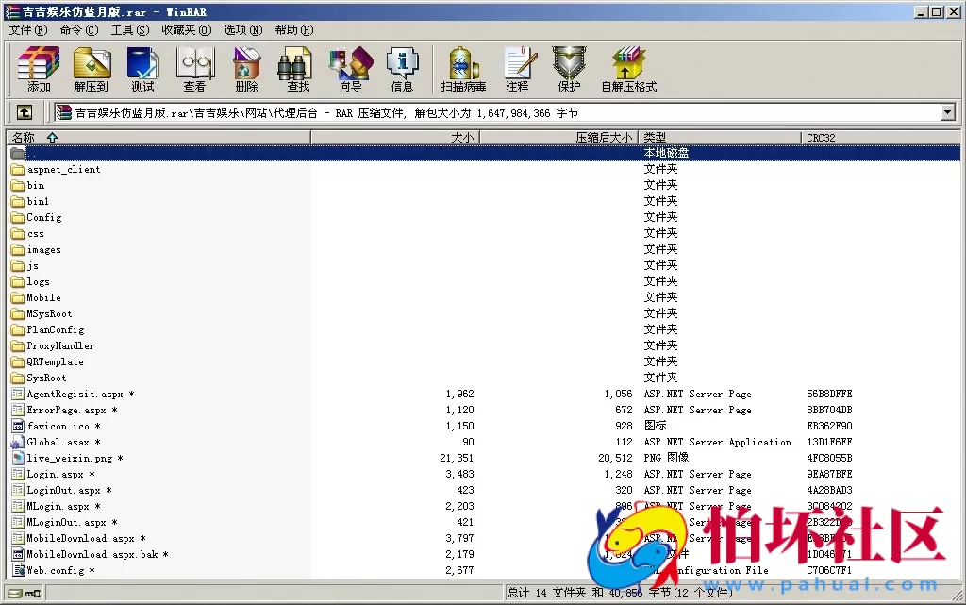Open the 扫描病毒 (Virus Scan) tool
Viewport: 966px width, 605px height.
coord(462,69)
